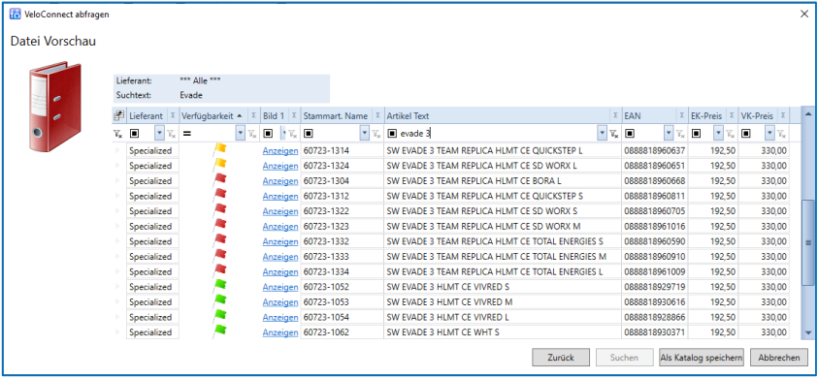Clear the Lieferant column filter
The height and width of the screenshot is (378, 818).
[x=171, y=134]
